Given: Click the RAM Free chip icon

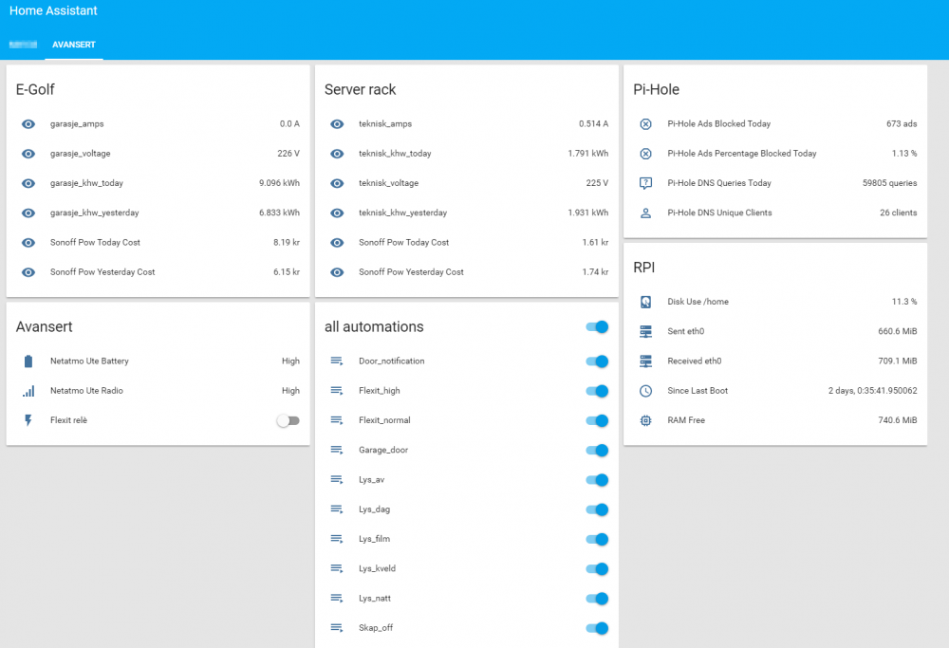Looking at the screenshot, I should click(646, 420).
